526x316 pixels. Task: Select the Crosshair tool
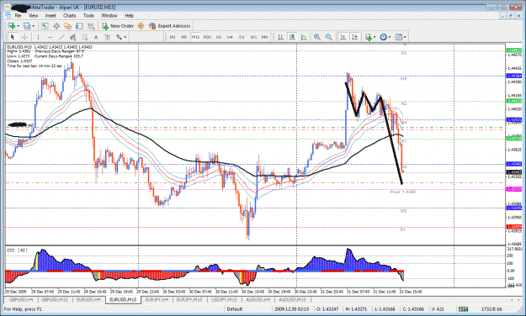[x=24, y=37]
